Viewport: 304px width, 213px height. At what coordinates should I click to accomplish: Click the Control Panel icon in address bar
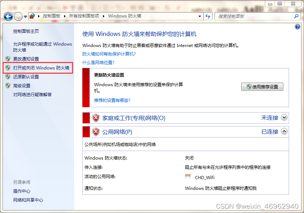pos(32,16)
